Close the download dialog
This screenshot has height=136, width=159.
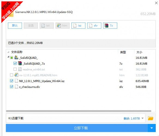[156, 3]
